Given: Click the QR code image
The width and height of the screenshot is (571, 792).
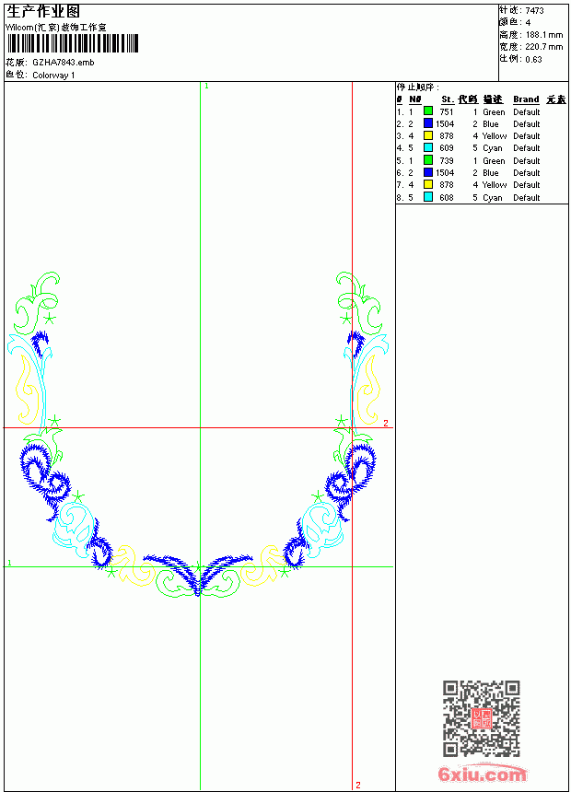Looking at the screenshot, I should tap(482, 718).
